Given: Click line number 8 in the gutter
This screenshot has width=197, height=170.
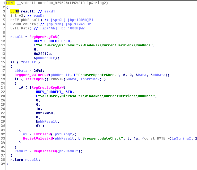Looking at the screenshot, I should click(x=4, y=33).
